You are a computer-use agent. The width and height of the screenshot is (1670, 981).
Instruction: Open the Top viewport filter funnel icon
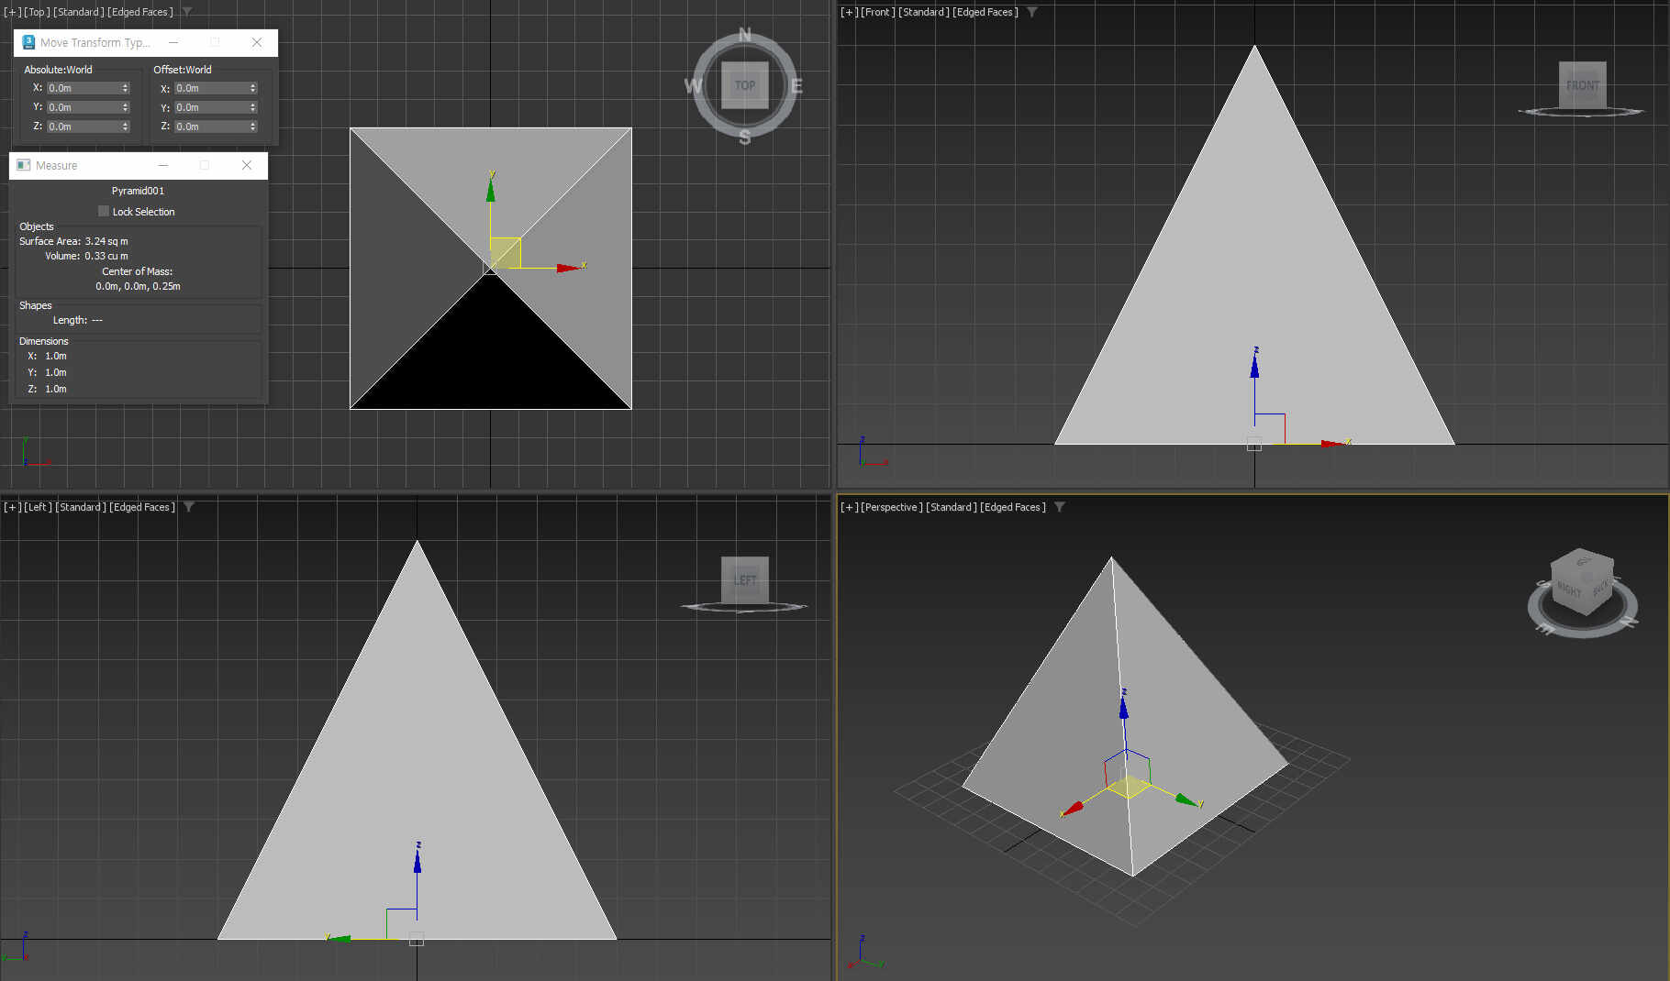click(x=187, y=12)
